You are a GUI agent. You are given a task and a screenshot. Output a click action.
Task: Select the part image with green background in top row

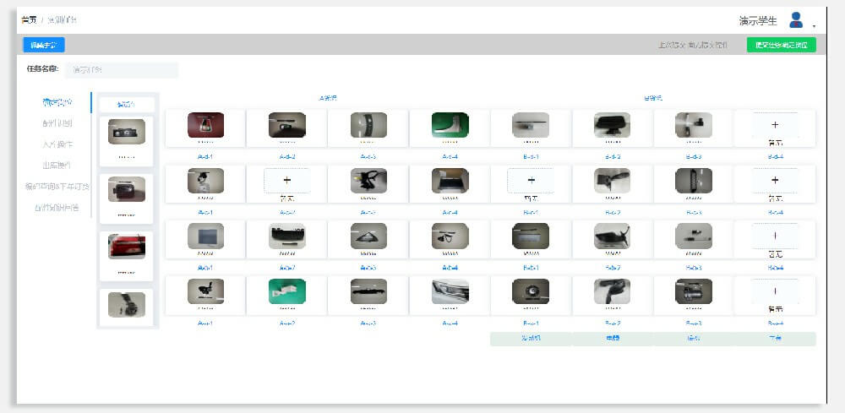450,125
